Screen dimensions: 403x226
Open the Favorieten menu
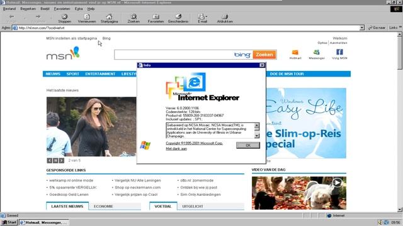pyautogui.click(x=62, y=9)
